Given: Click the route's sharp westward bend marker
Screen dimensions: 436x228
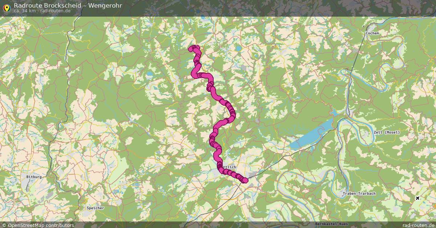Looking at the screenshot, I should (194, 74).
